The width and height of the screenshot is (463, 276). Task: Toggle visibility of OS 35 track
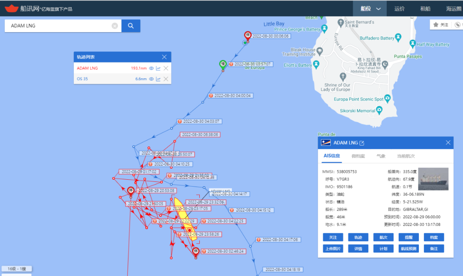(x=151, y=79)
